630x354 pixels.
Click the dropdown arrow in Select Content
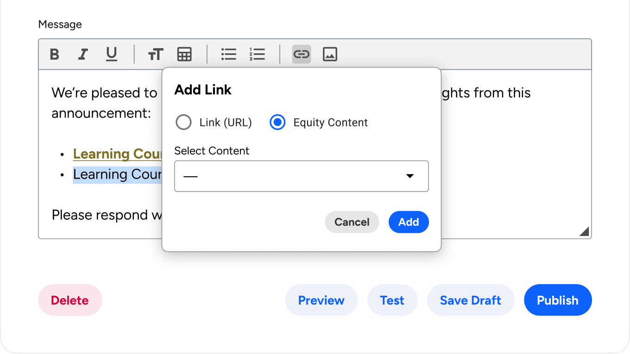coord(410,176)
